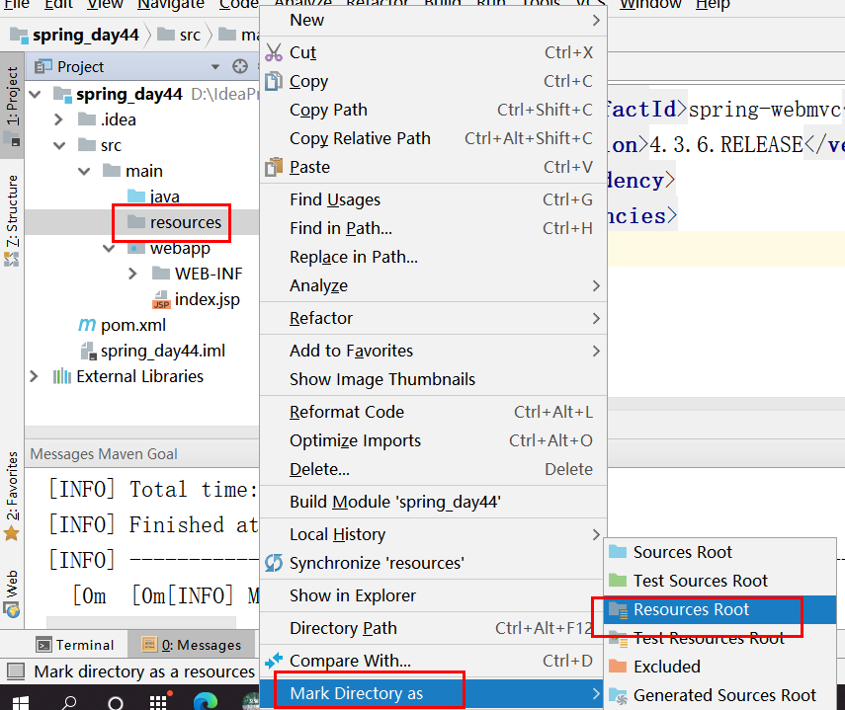Viewport: 845px width, 710px height.
Task: Launch Microsoft Edge from the taskbar
Action: pos(206,701)
